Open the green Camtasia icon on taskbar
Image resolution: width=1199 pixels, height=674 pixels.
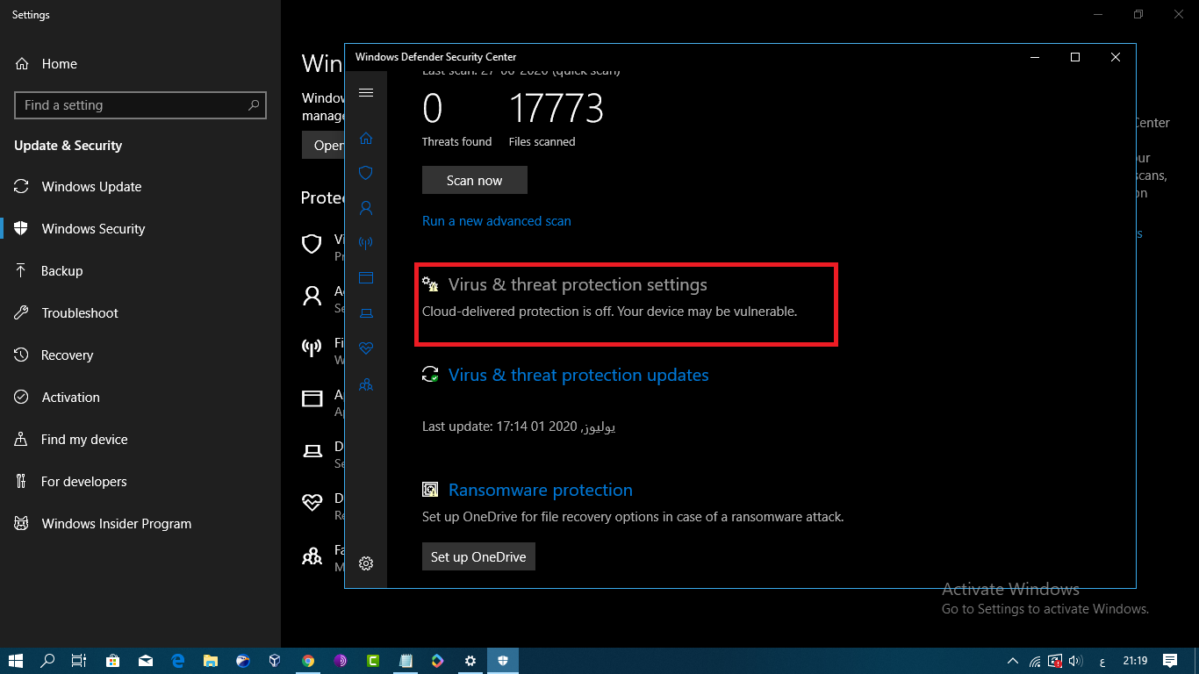pyautogui.click(x=373, y=661)
